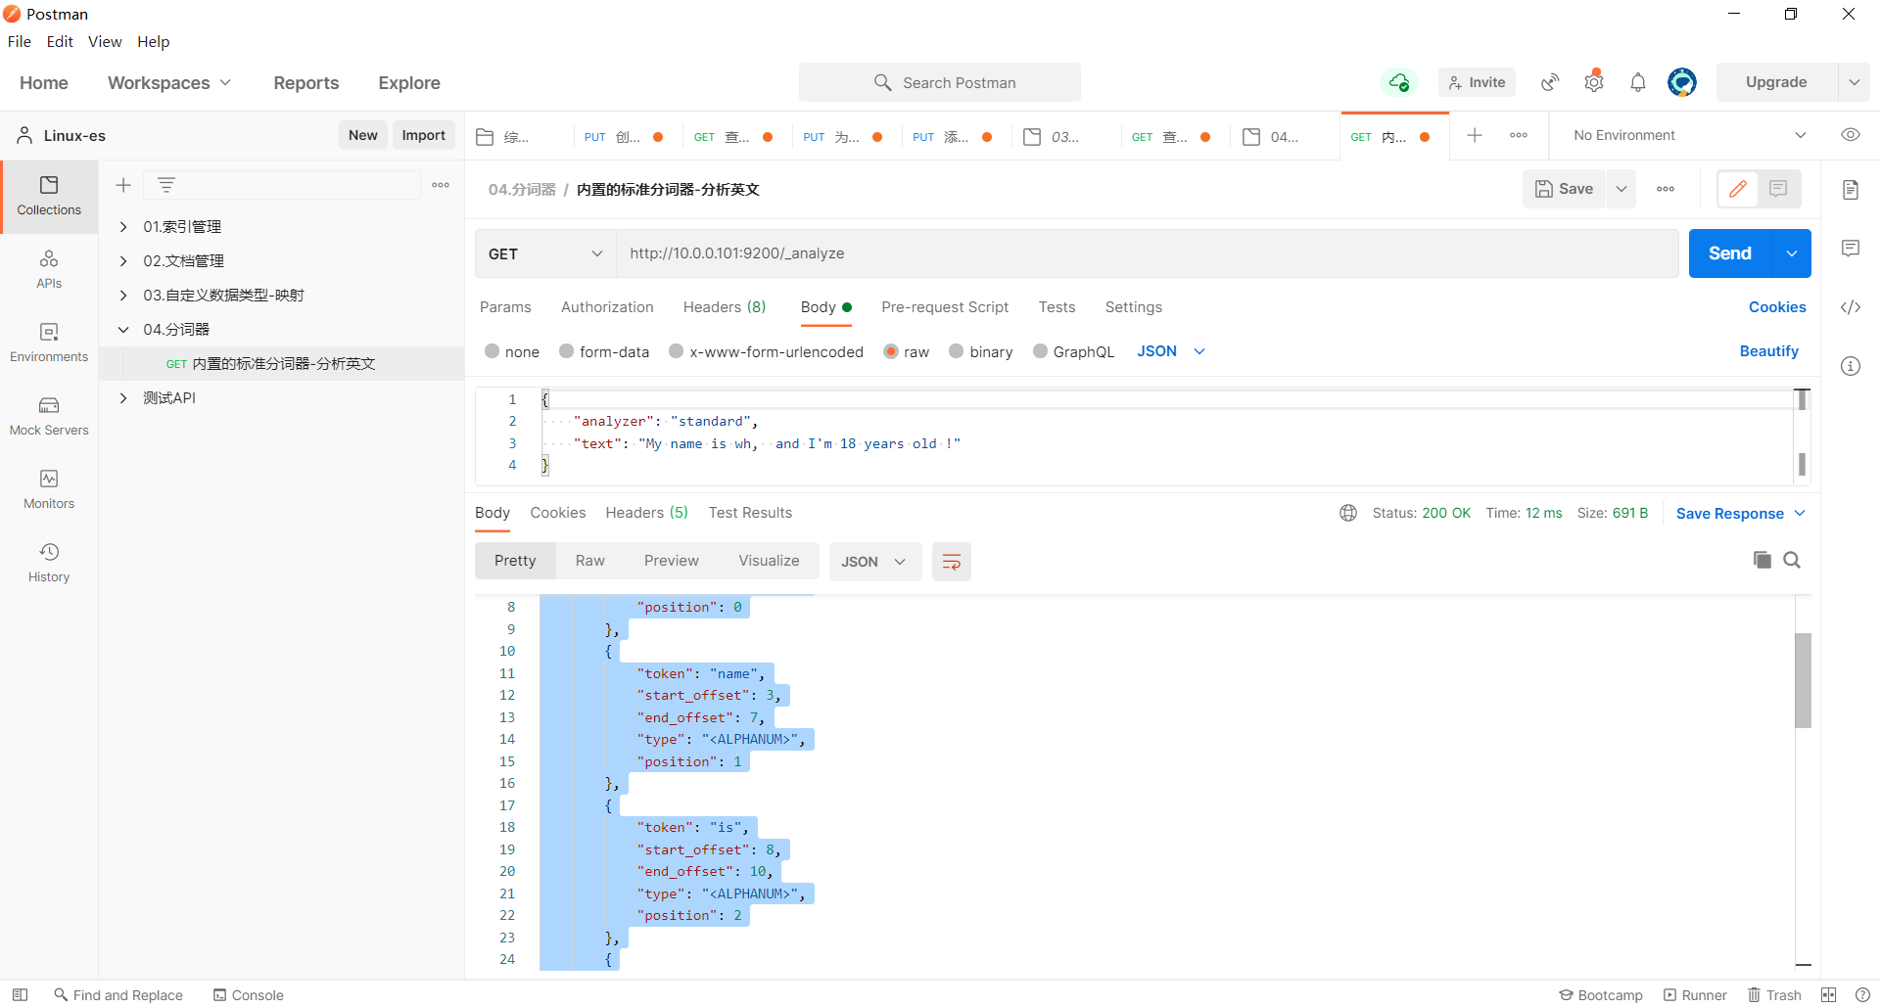The height and width of the screenshot is (1008, 1880).
Task: Open the request info icon
Action: 1851,366
